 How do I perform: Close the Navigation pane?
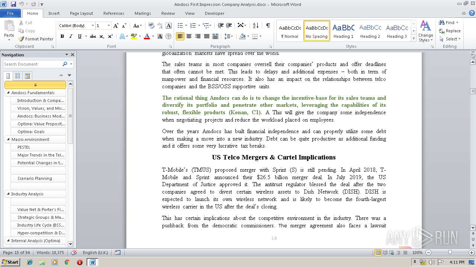(73, 55)
